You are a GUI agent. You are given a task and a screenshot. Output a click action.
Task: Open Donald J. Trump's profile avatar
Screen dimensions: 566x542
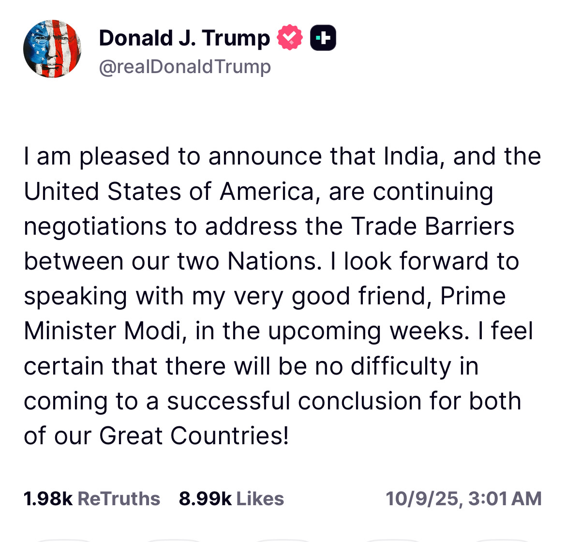pos(52,49)
